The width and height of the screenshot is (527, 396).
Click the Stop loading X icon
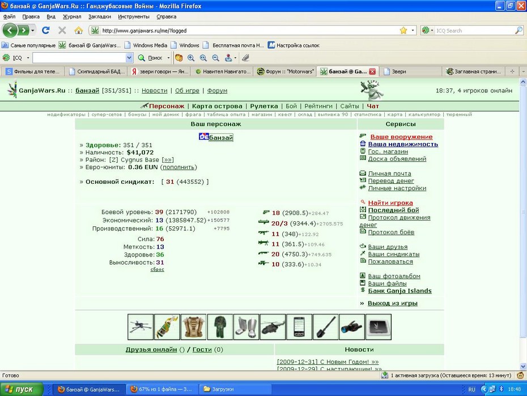pyautogui.click(x=62, y=31)
